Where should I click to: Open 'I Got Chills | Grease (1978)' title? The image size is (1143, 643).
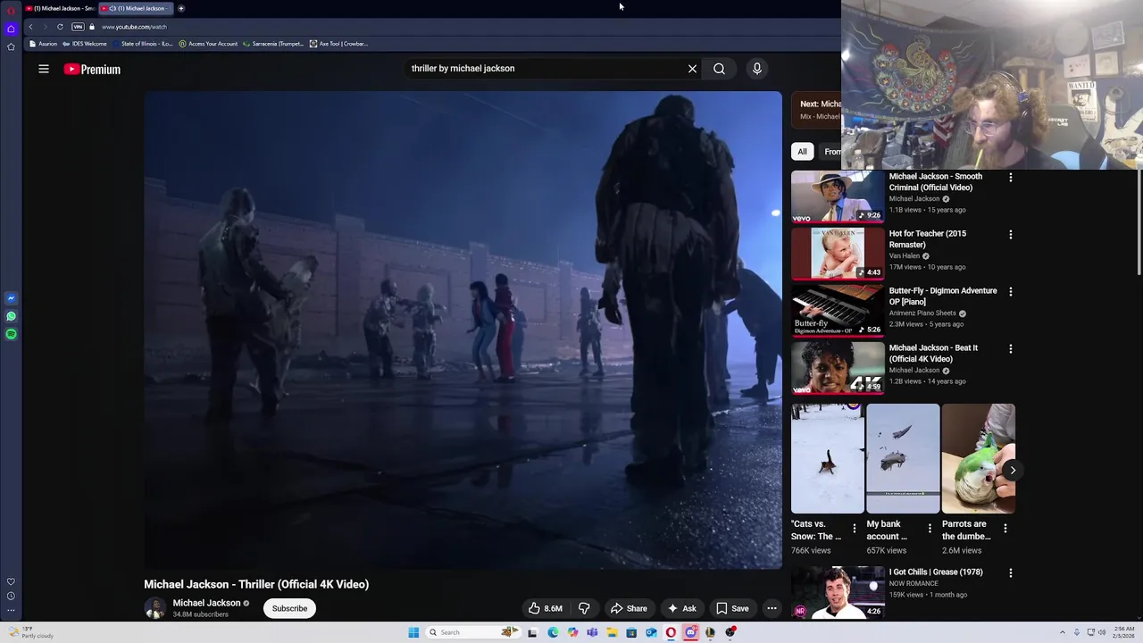(x=936, y=572)
